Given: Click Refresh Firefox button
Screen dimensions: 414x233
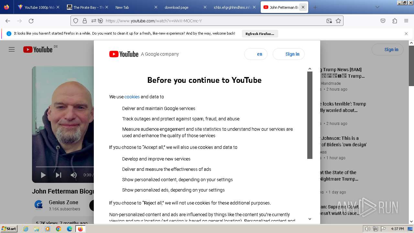Looking at the screenshot, I should (260, 34).
